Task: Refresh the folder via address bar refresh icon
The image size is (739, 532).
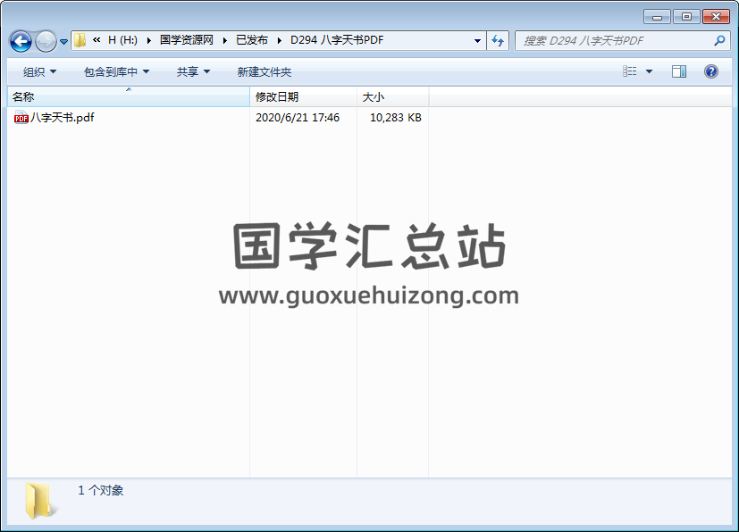Action: pos(498,40)
